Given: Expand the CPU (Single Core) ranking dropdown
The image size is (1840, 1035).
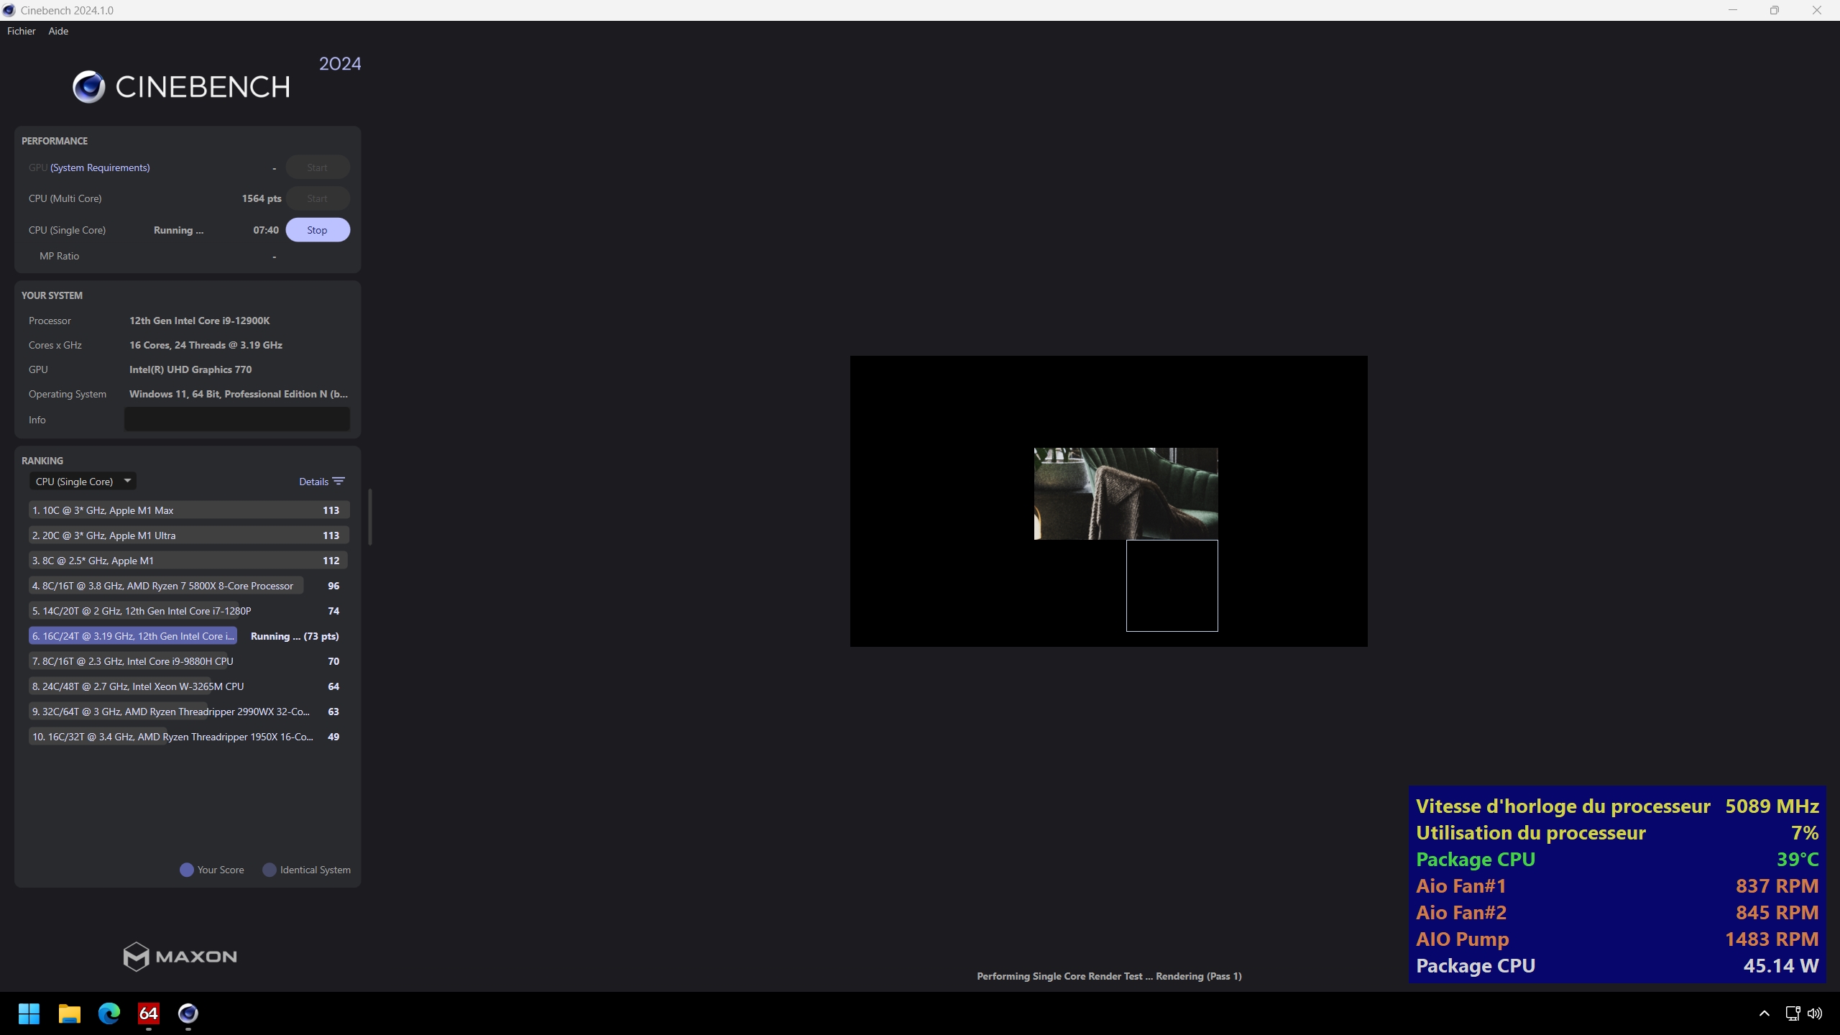Looking at the screenshot, I should [x=83, y=482].
